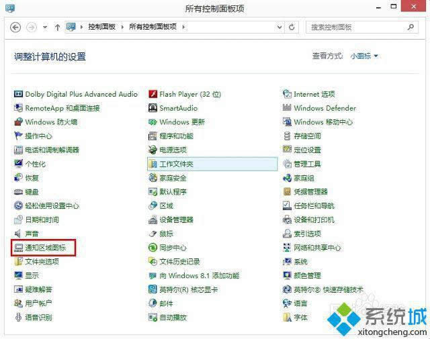Click the Up one level arrow
Viewport: 430px width, 339px height.
coord(57,27)
